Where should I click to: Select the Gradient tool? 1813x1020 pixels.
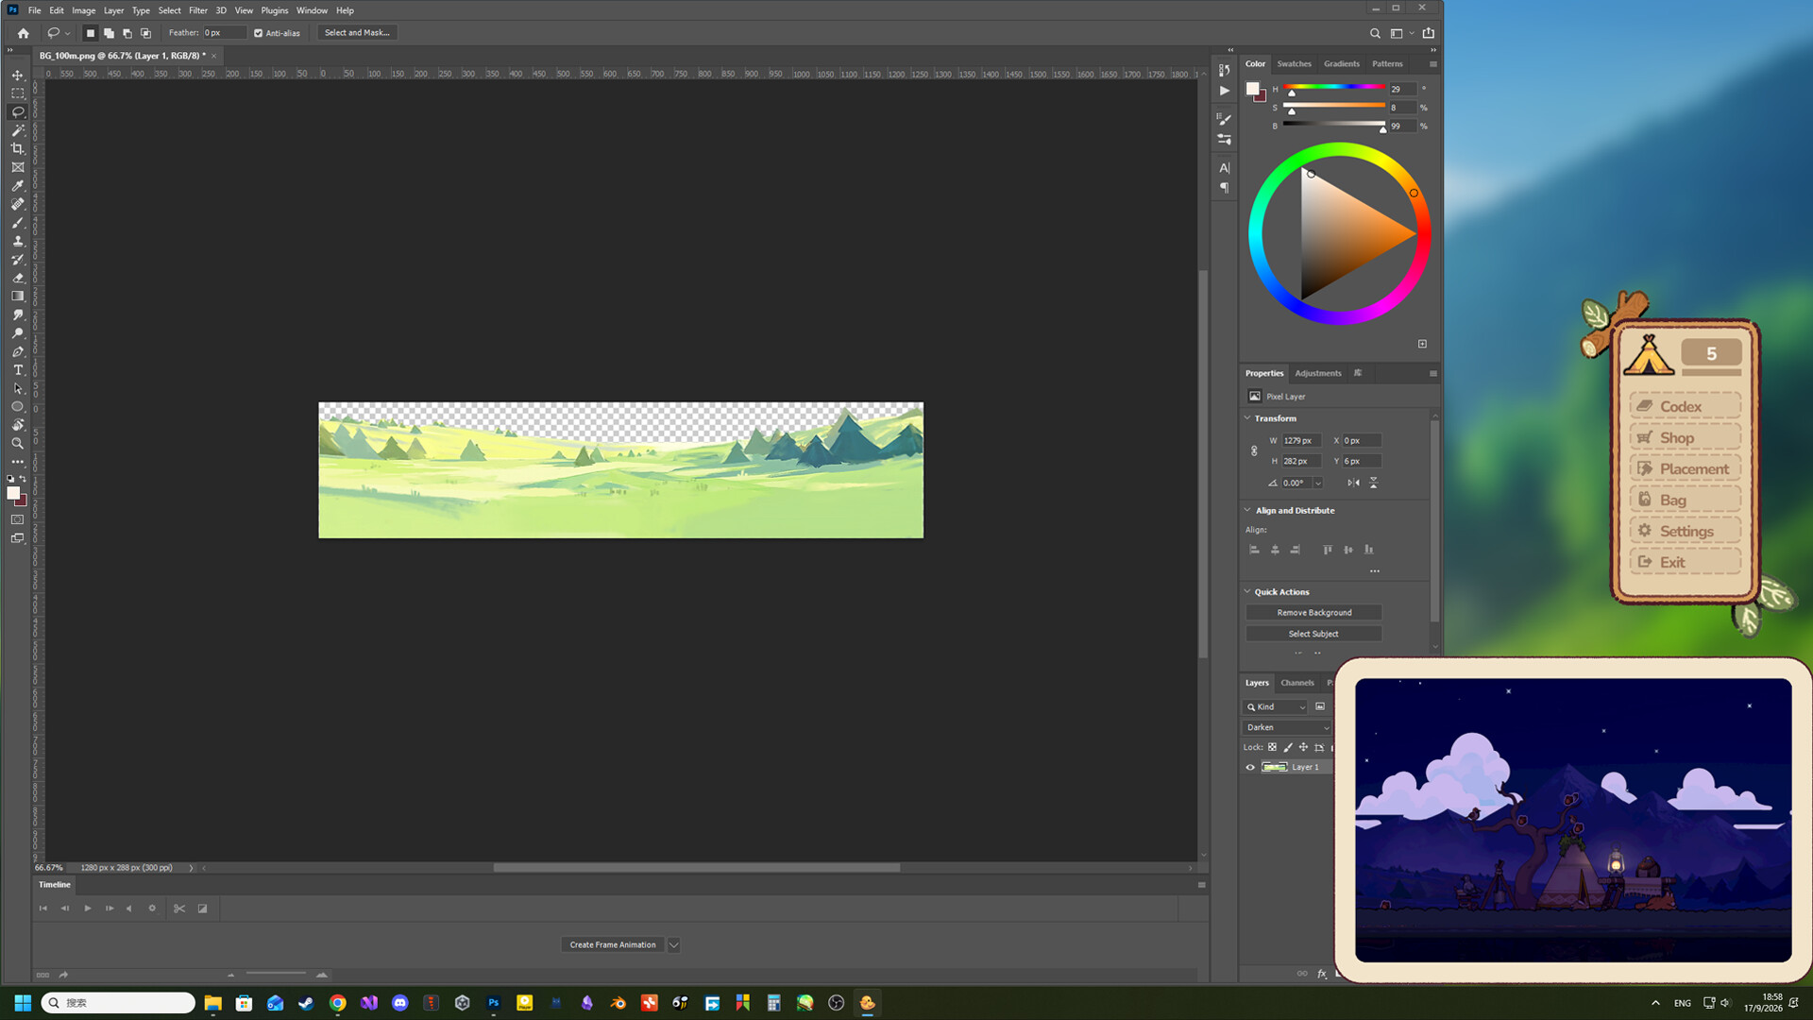[17, 297]
